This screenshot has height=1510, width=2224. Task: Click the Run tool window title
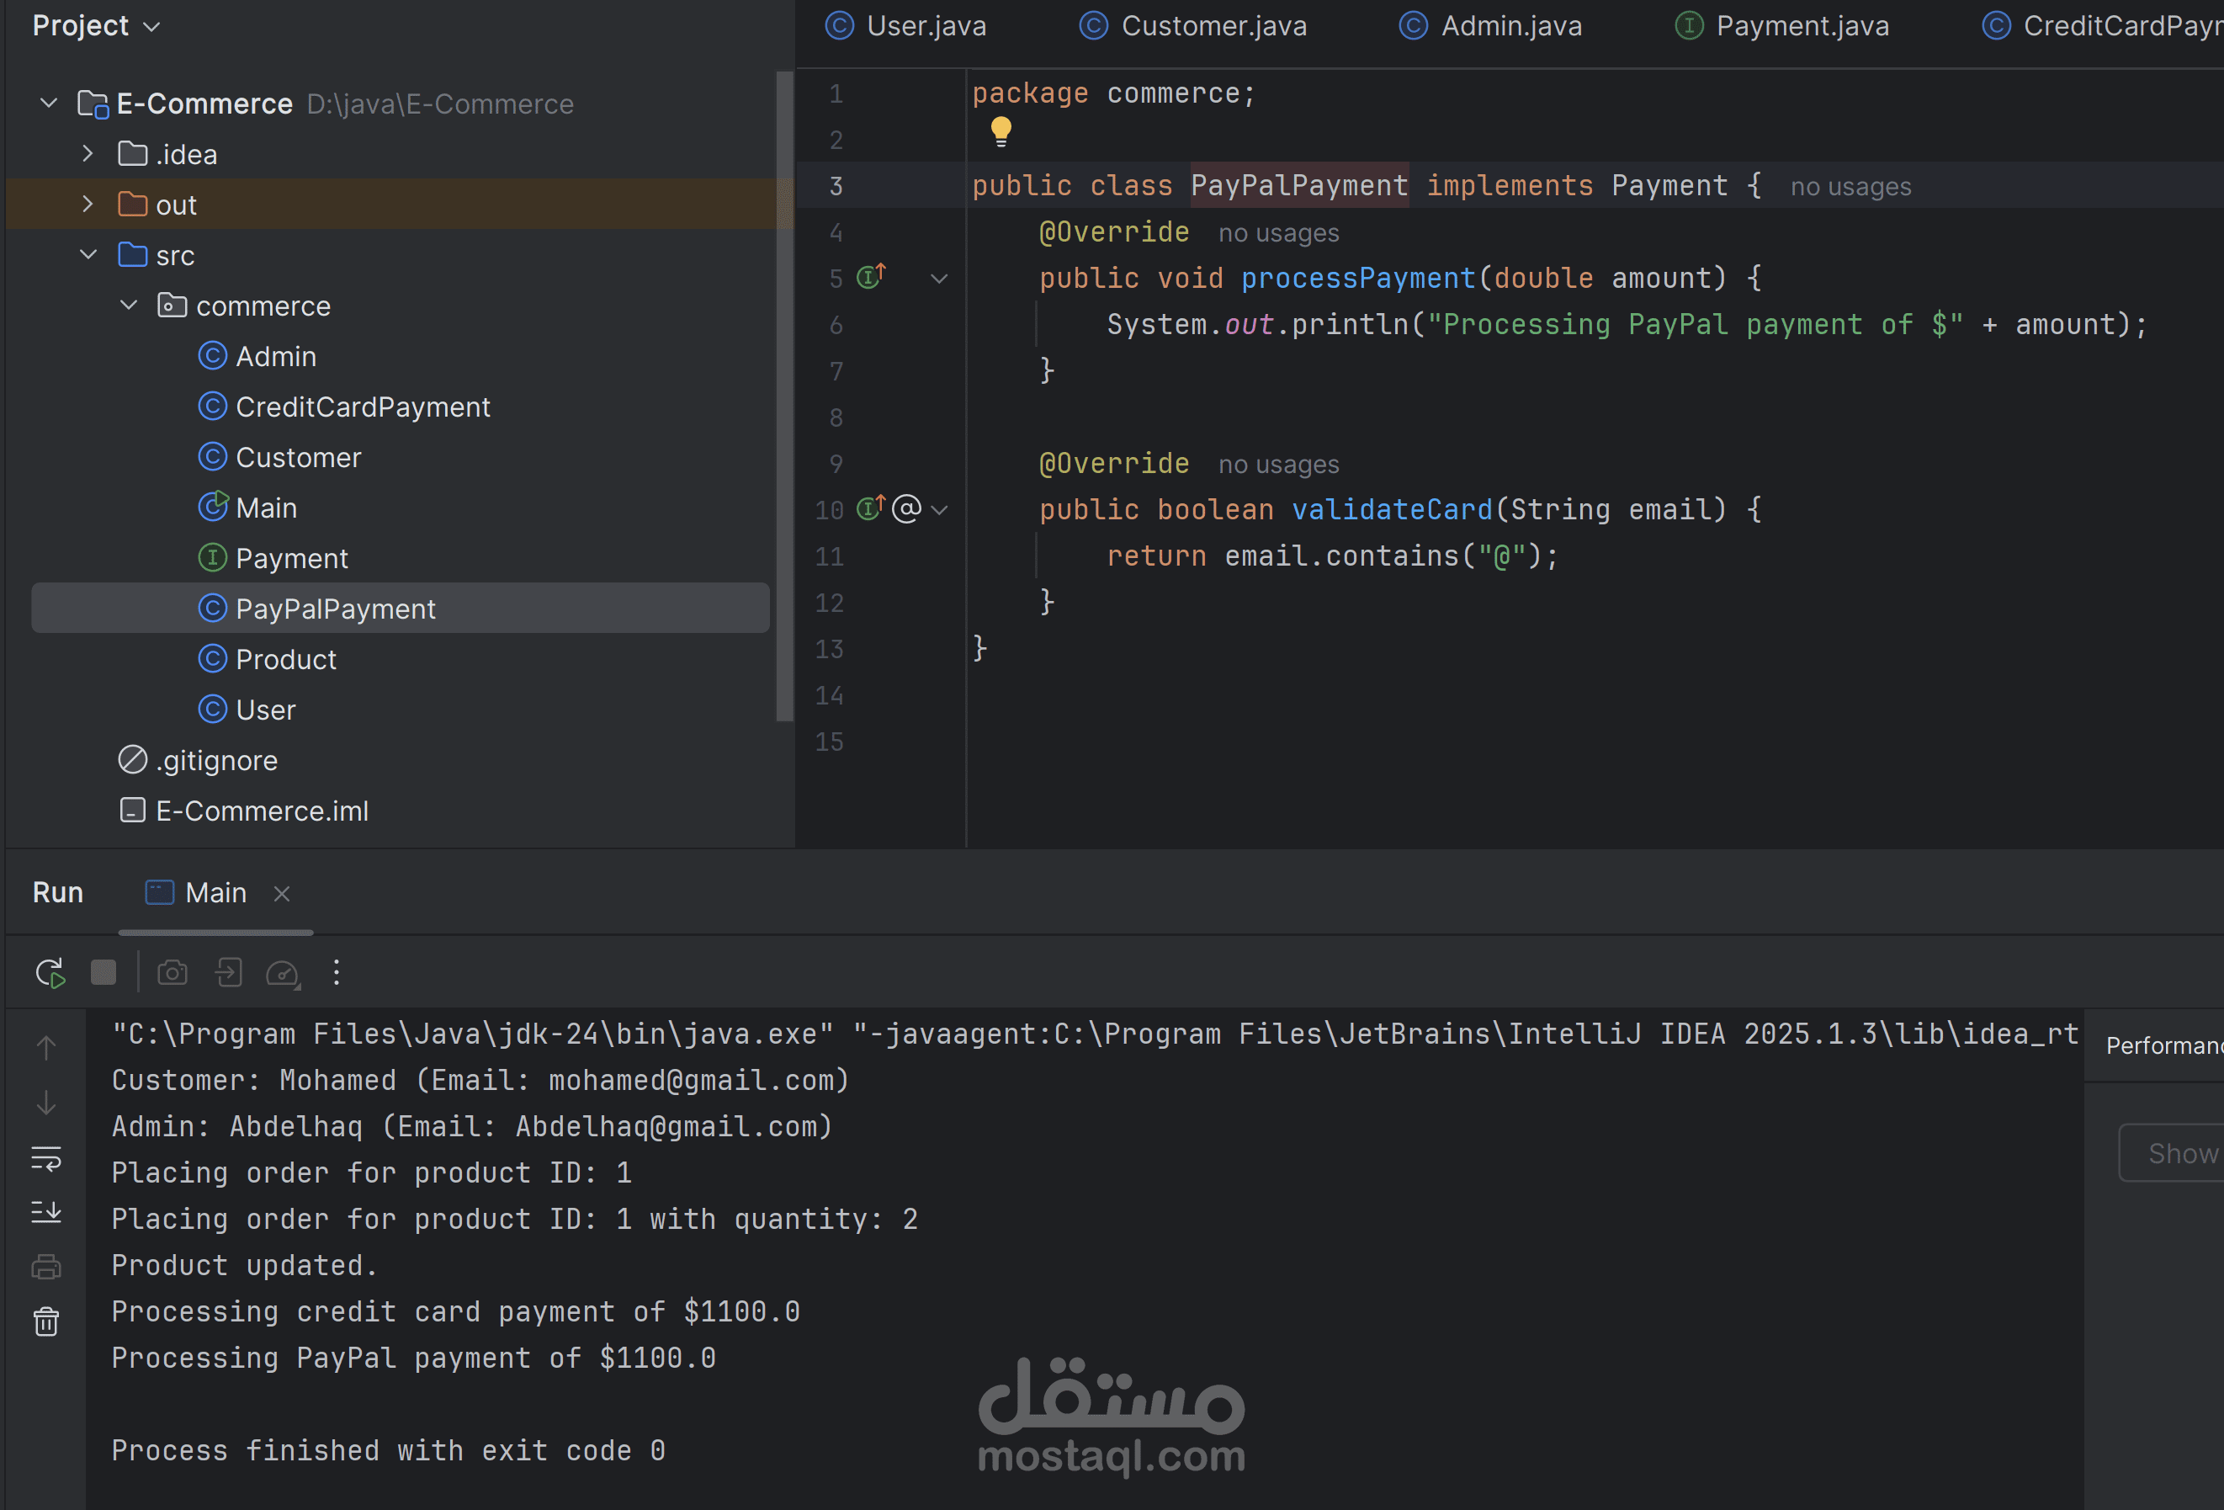(x=58, y=892)
